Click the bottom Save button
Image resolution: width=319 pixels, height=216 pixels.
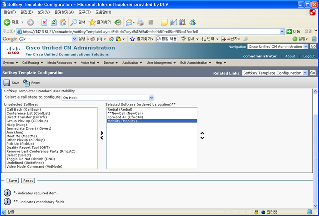click(13, 181)
